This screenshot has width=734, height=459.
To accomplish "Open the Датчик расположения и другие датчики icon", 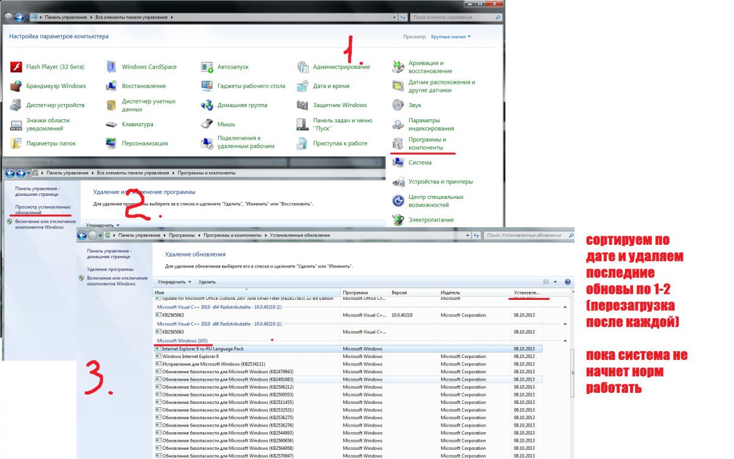I will 398,86.
